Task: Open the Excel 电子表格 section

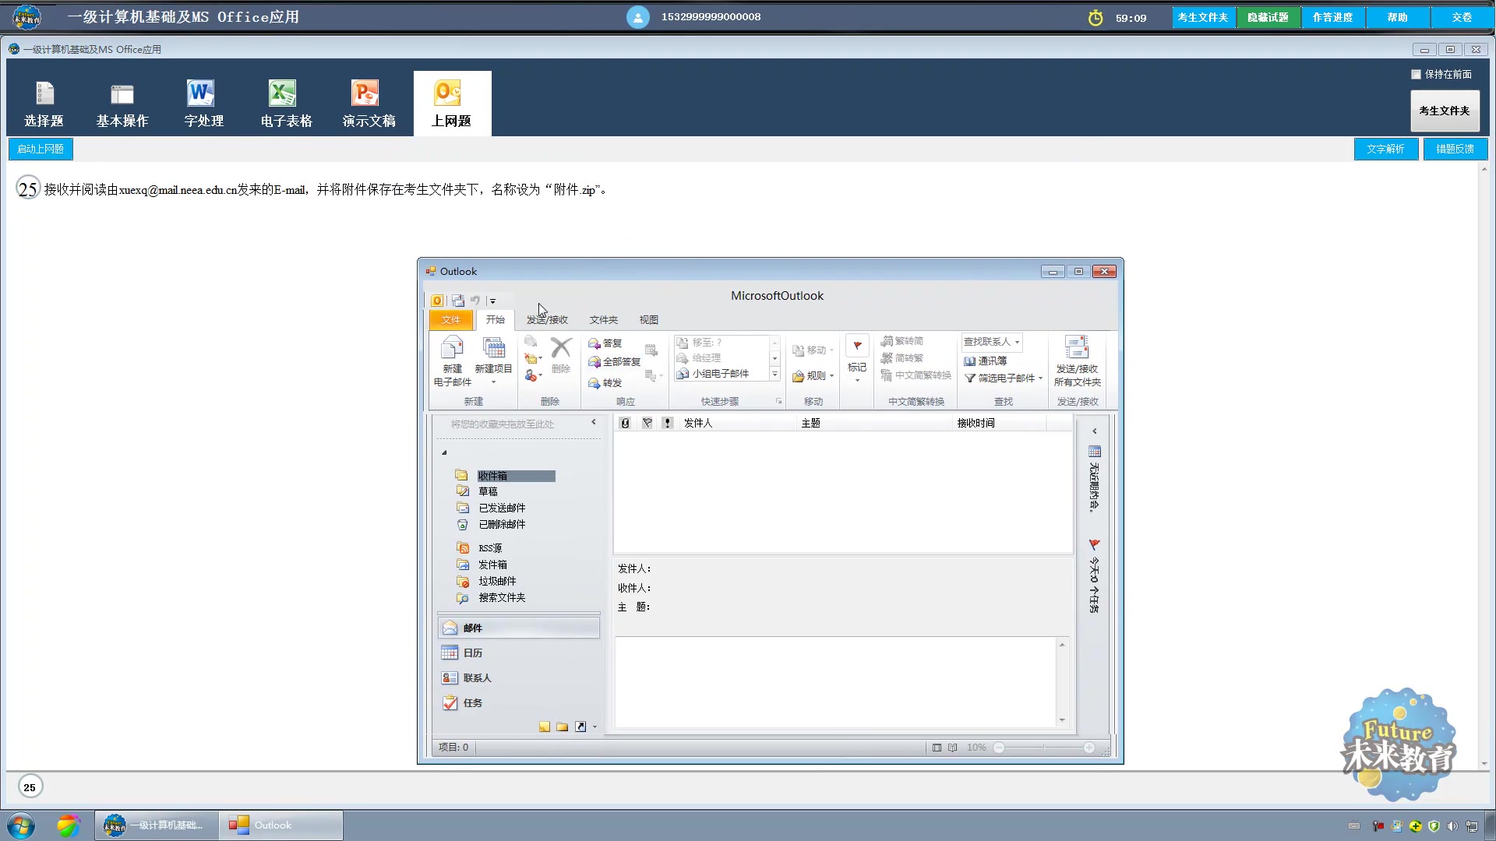Action: point(286,104)
